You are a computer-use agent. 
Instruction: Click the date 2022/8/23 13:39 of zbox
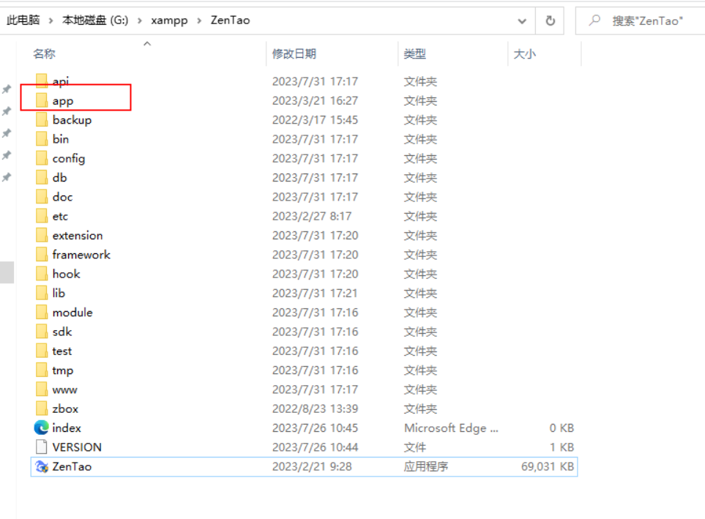[x=315, y=408]
